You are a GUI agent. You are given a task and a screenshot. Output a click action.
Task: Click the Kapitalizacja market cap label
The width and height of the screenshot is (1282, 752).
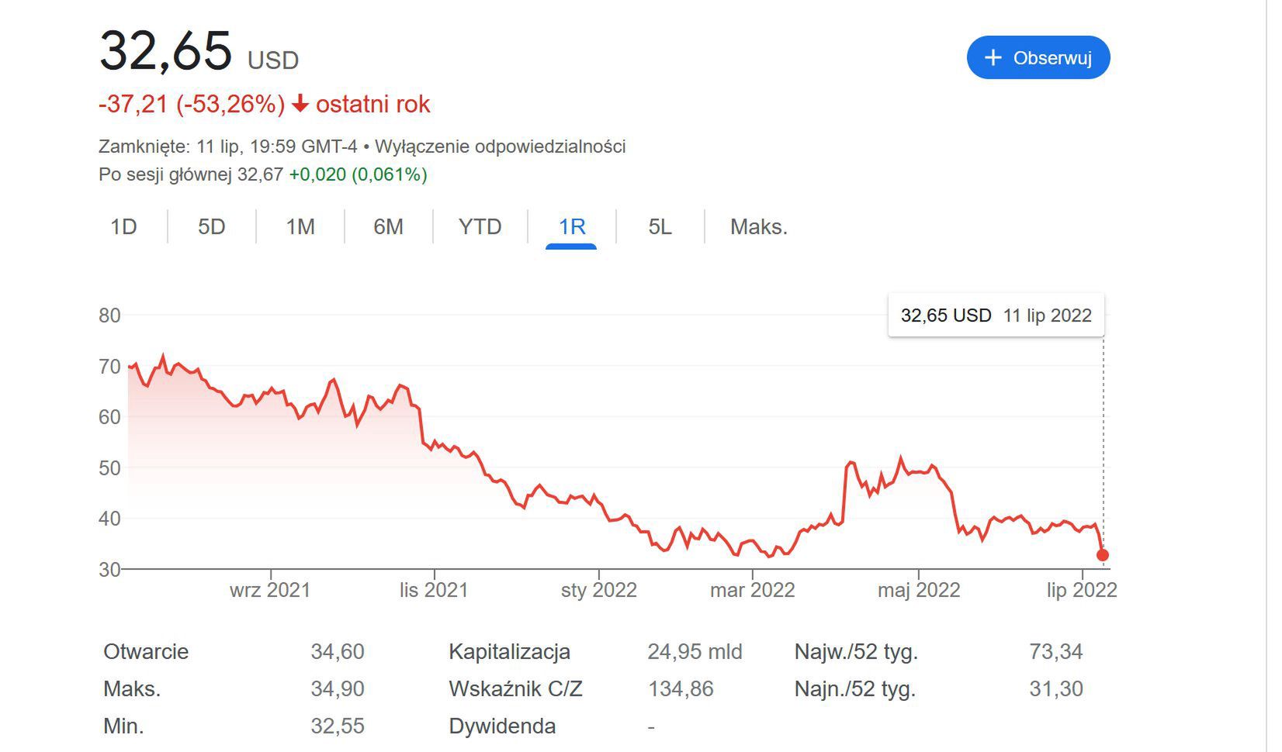[509, 651]
